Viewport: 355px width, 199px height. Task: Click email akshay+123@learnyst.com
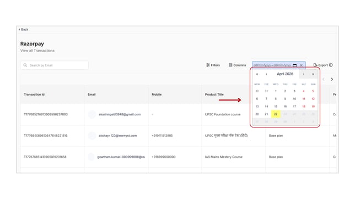(117, 136)
